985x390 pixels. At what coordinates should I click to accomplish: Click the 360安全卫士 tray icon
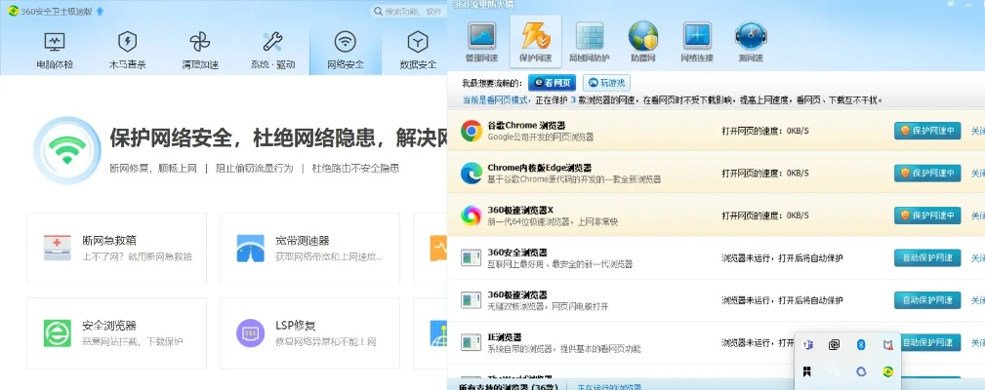tap(887, 371)
